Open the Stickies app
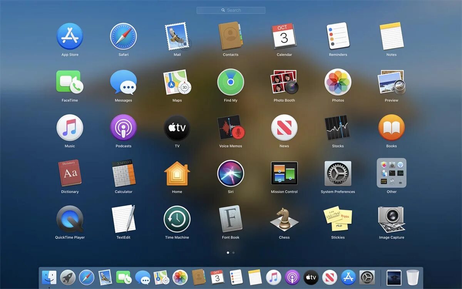Image resolution: width=462 pixels, height=289 pixels. (338, 219)
